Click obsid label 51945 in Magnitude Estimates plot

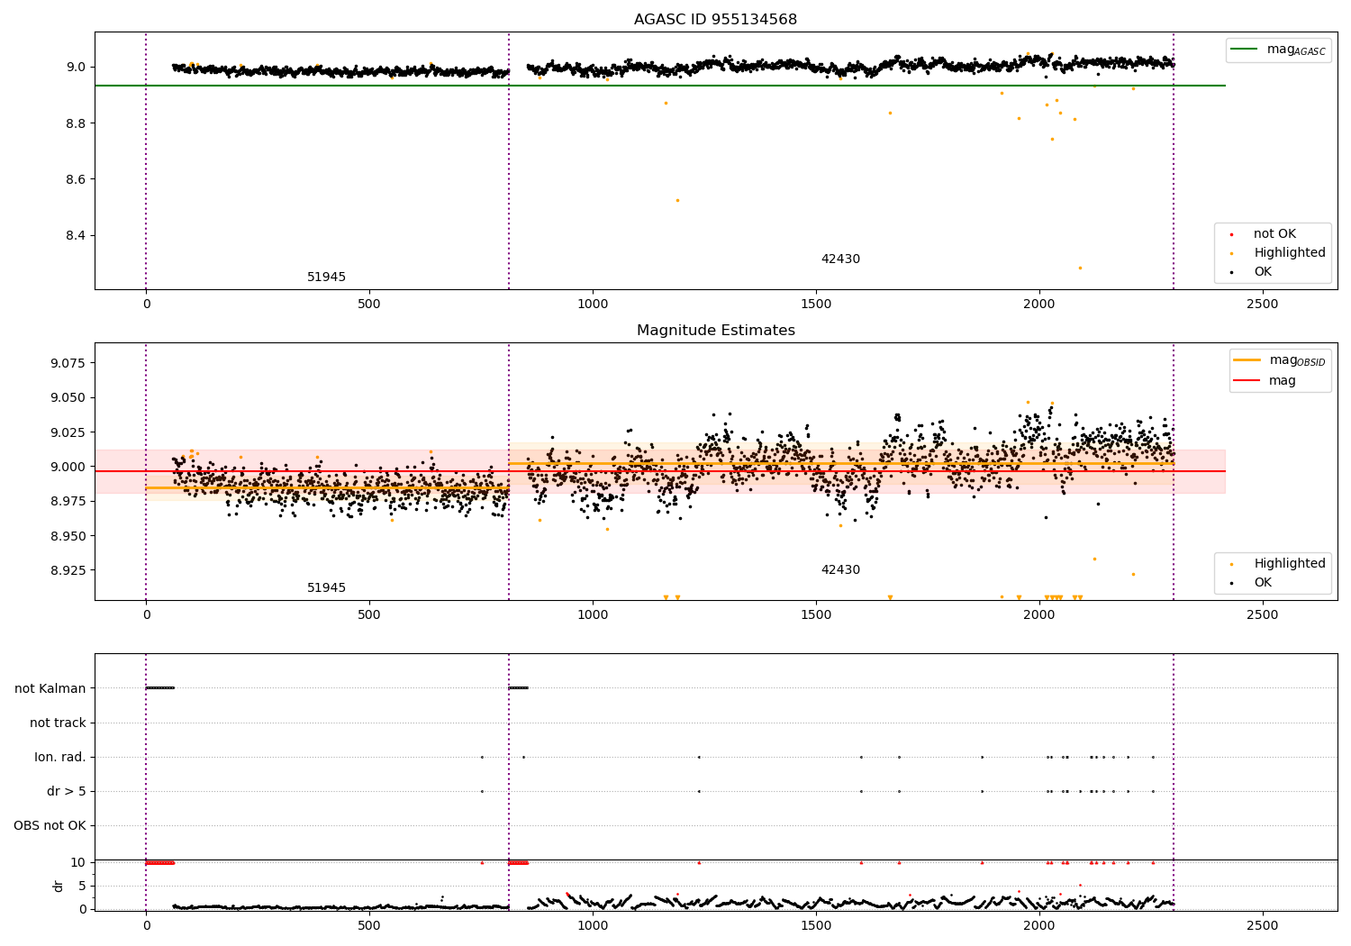coord(326,588)
